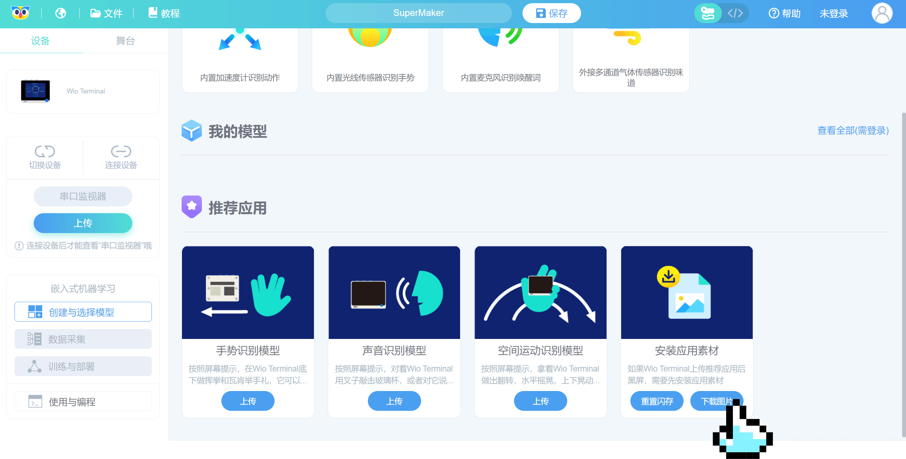The width and height of the screenshot is (906, 459).
Task: Click the 重置闪存 button
Action: [657, 401]
